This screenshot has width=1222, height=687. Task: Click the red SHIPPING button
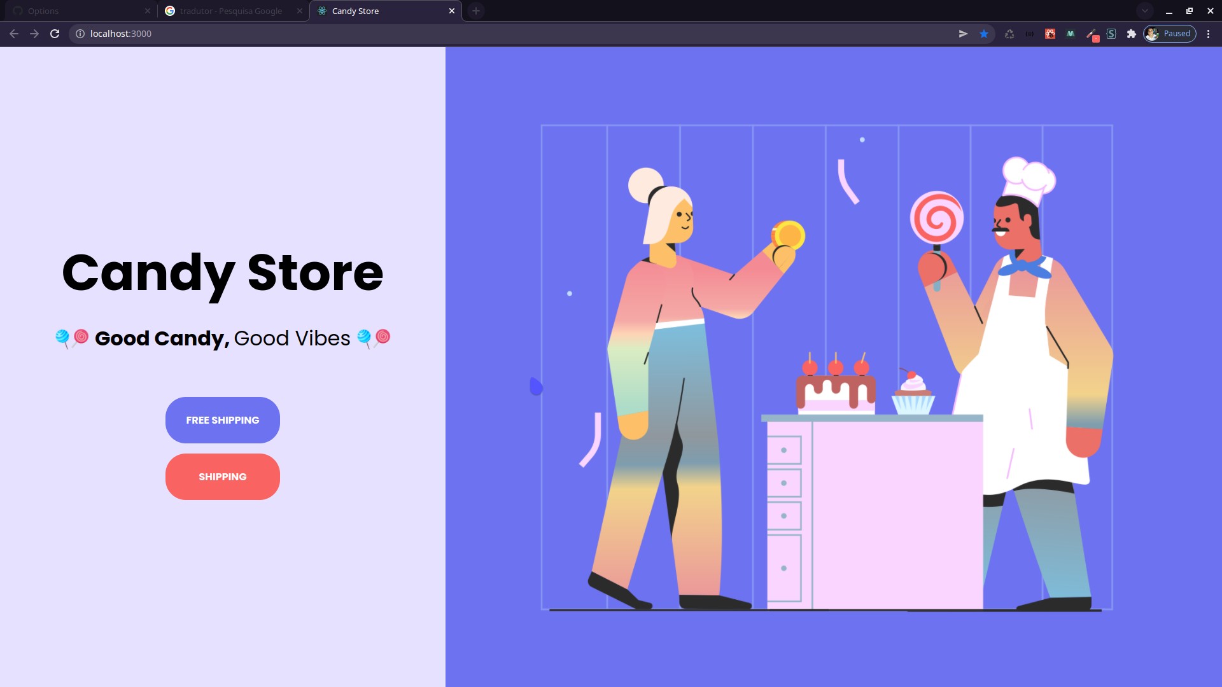[222, 476]
